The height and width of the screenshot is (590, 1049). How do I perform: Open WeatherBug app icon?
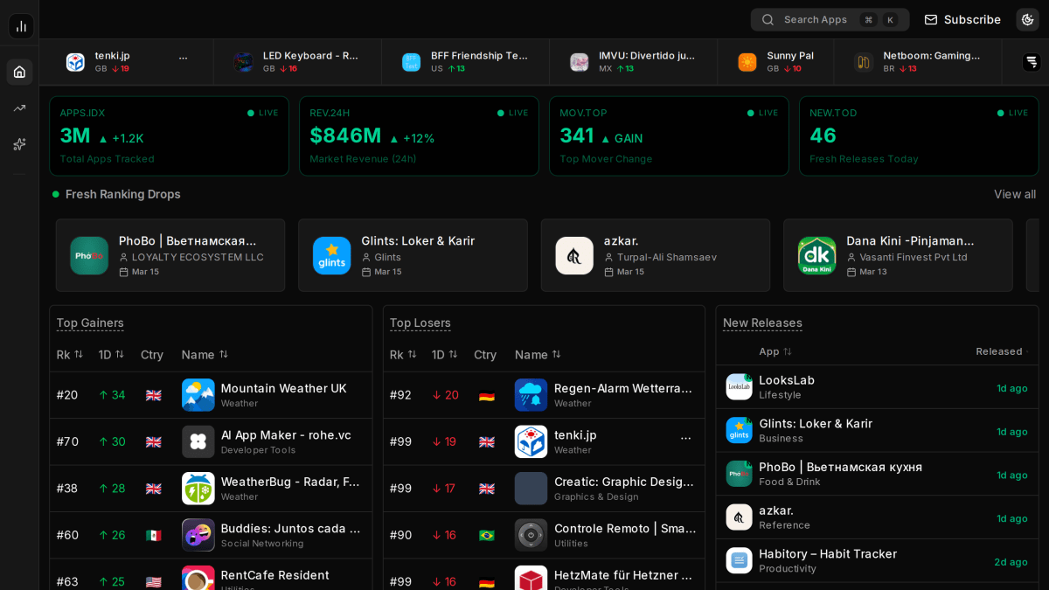click(198, 489)
